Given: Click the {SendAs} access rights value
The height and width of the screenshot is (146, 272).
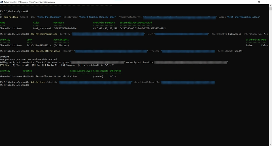Looking at the screenshot, I should point(98,77).
